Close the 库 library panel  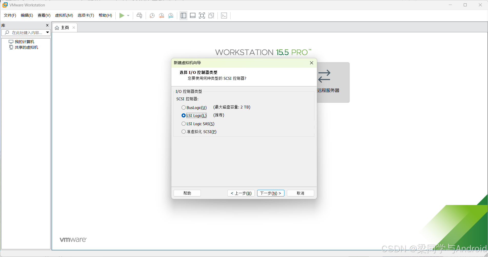coord(47,25)
